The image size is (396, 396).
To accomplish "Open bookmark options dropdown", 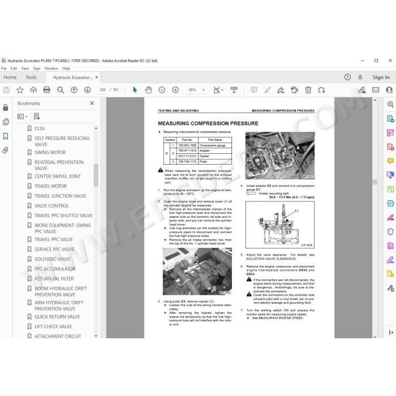I will point(22,117).
